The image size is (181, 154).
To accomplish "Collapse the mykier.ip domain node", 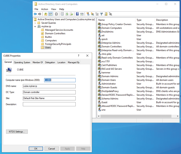I will (x=35, y=27).
